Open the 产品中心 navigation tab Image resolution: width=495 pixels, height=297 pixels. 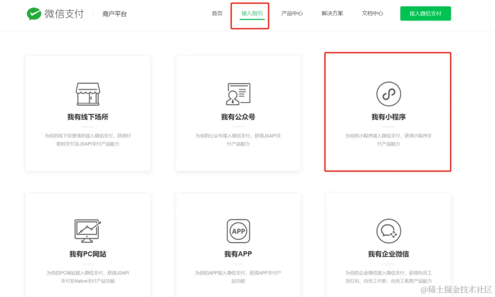292,13
